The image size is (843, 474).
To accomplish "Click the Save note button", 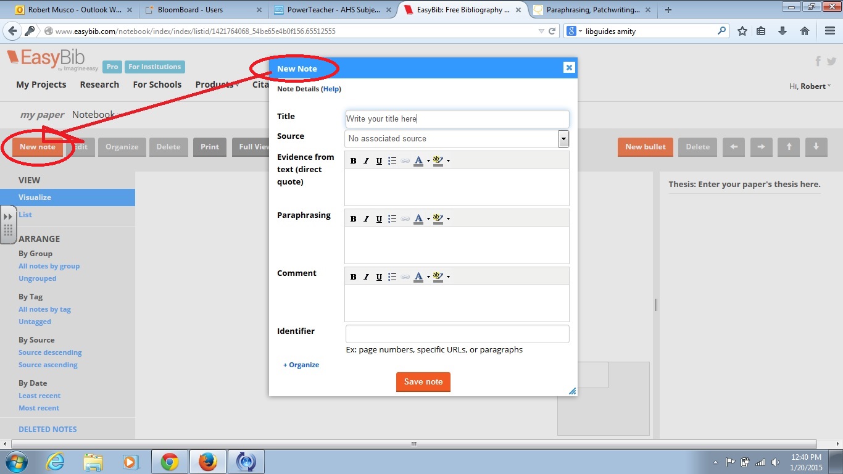I will 423,382.
